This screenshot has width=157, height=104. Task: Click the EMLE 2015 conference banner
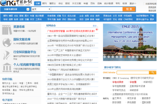[130, 42]
